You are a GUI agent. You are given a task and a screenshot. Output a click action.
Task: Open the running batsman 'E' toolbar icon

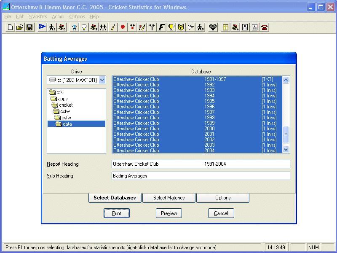tap(51, 27)
